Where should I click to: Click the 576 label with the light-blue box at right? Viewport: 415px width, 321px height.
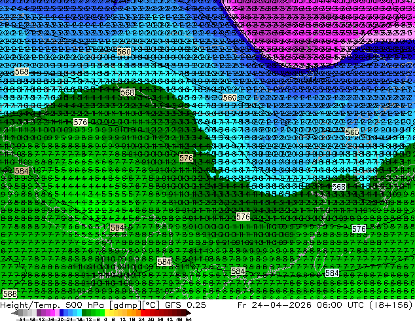click(x=359, y=229)
